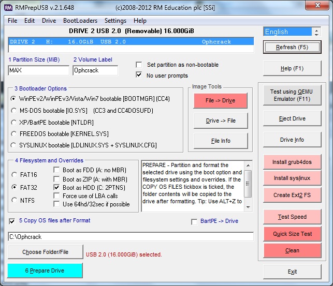Click the Exit button

[x=292, y=272]
